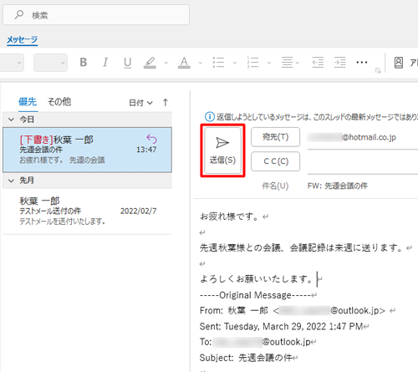Open font color dropdown arrow
The width and height of the screenshot is (418, 372).
pyautogui.click(x=201, y=63)
